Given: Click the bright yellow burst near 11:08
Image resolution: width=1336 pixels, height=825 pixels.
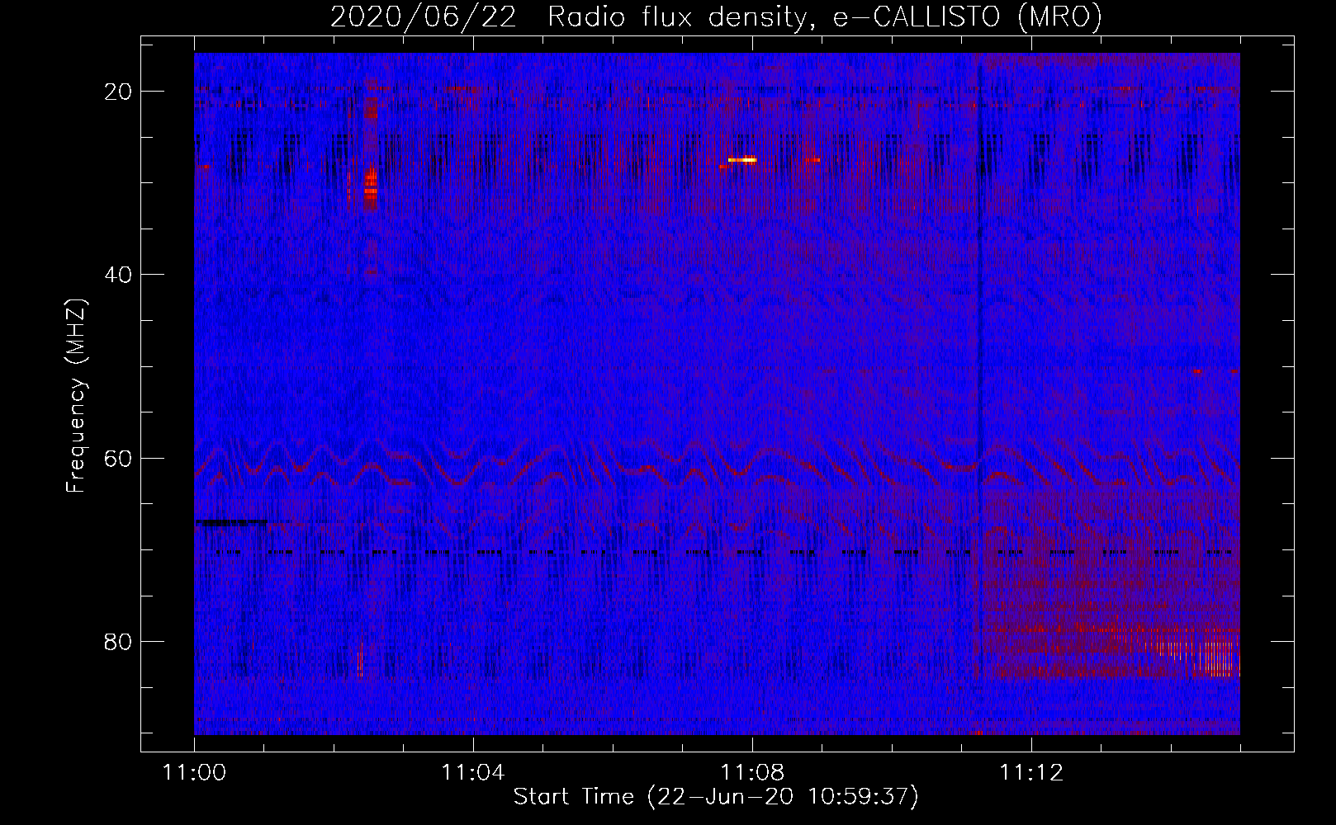Looking at the screenshot, I should click(742, 159).
